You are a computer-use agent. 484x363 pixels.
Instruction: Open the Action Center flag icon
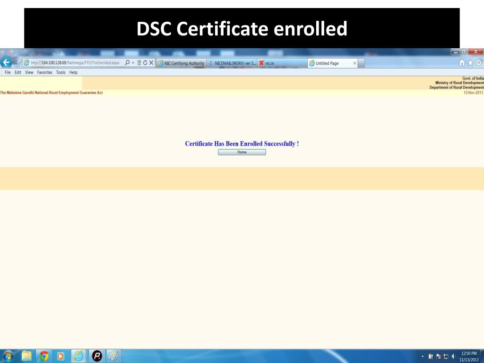(438, 356)
